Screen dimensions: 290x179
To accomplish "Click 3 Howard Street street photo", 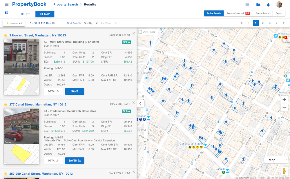I will pos(21,57).
